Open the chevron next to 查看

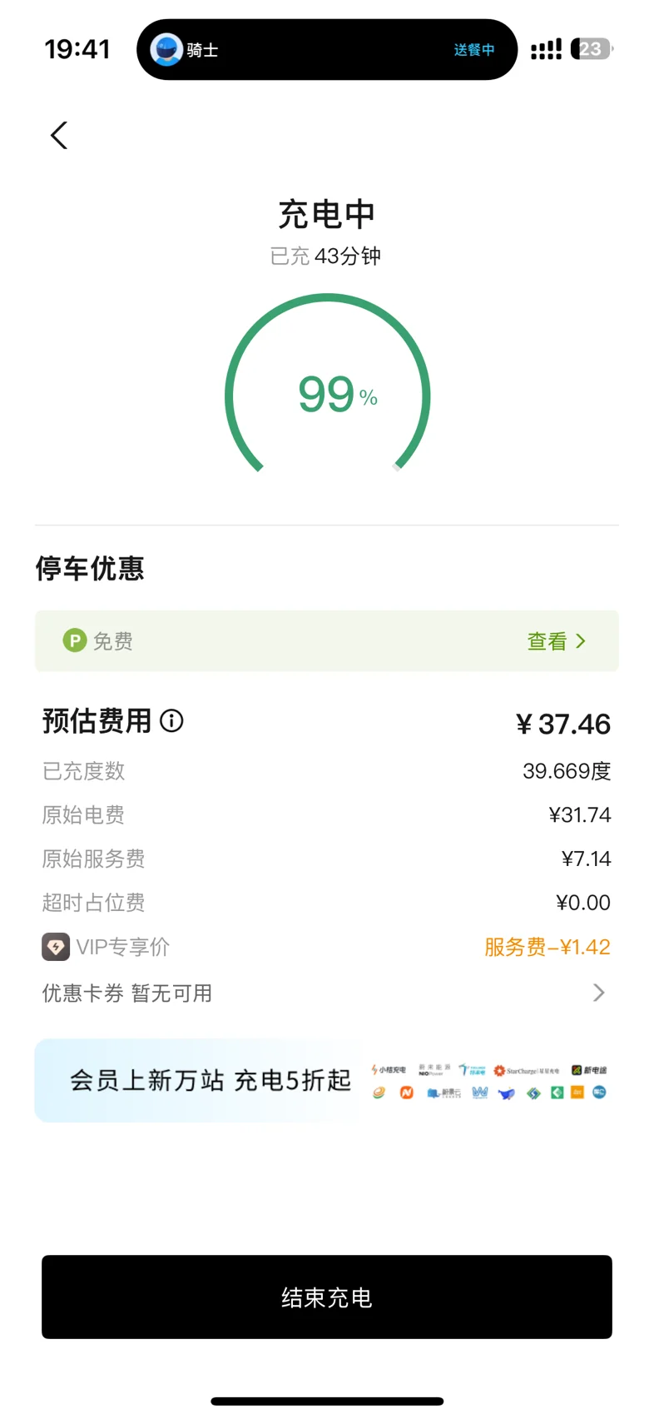581,640
